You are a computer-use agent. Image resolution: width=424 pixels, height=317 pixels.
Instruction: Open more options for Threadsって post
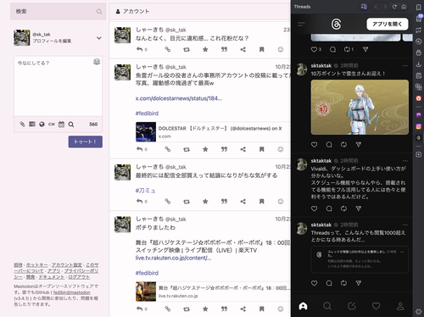click(x=405, y=225)
